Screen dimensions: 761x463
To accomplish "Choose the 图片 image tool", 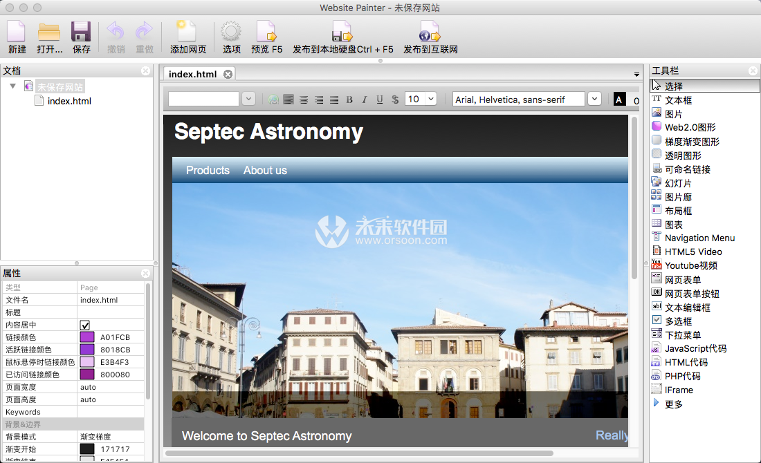I will tap(673, 114).
